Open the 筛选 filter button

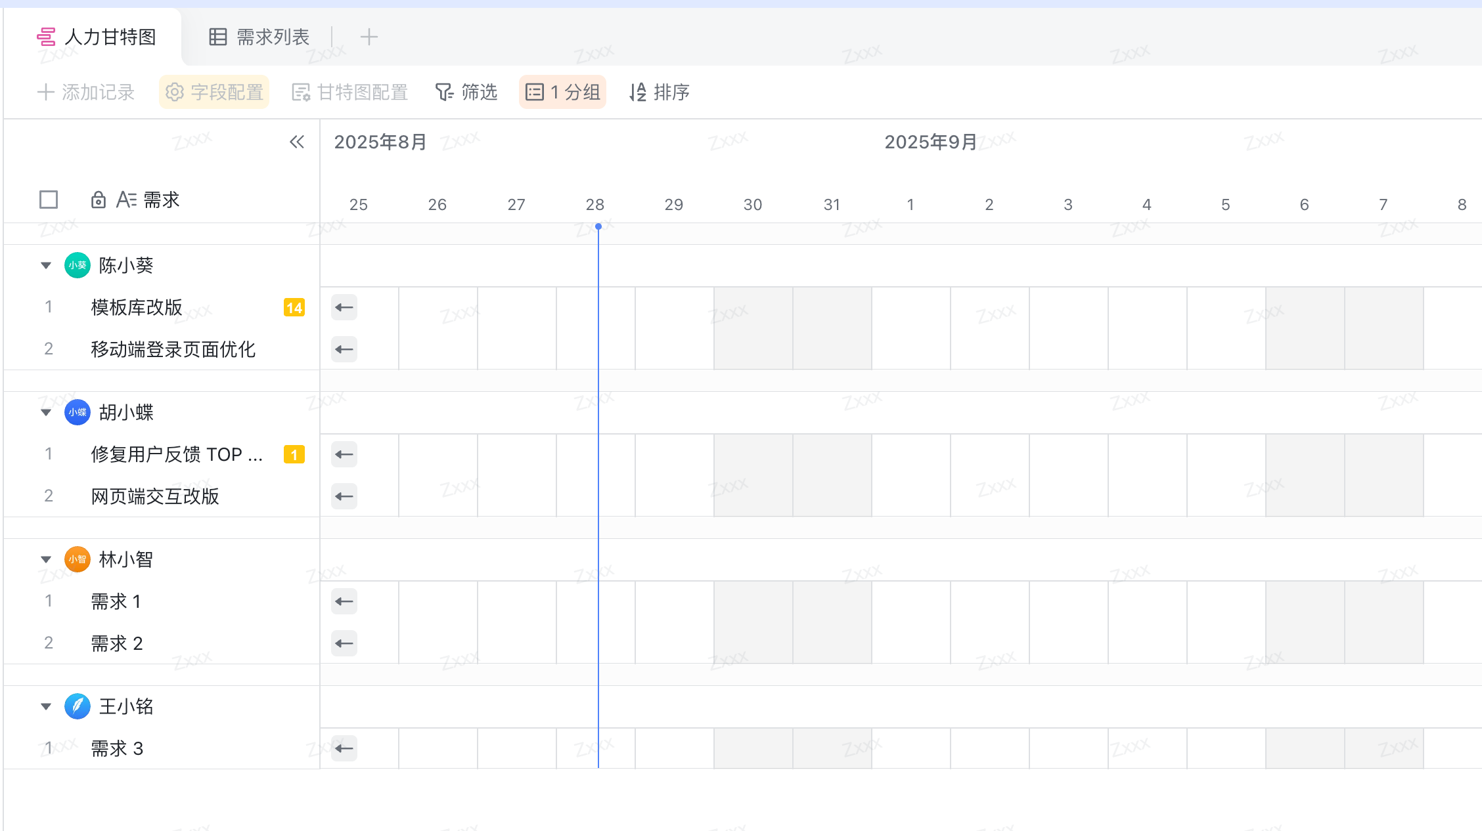point(466,92)
